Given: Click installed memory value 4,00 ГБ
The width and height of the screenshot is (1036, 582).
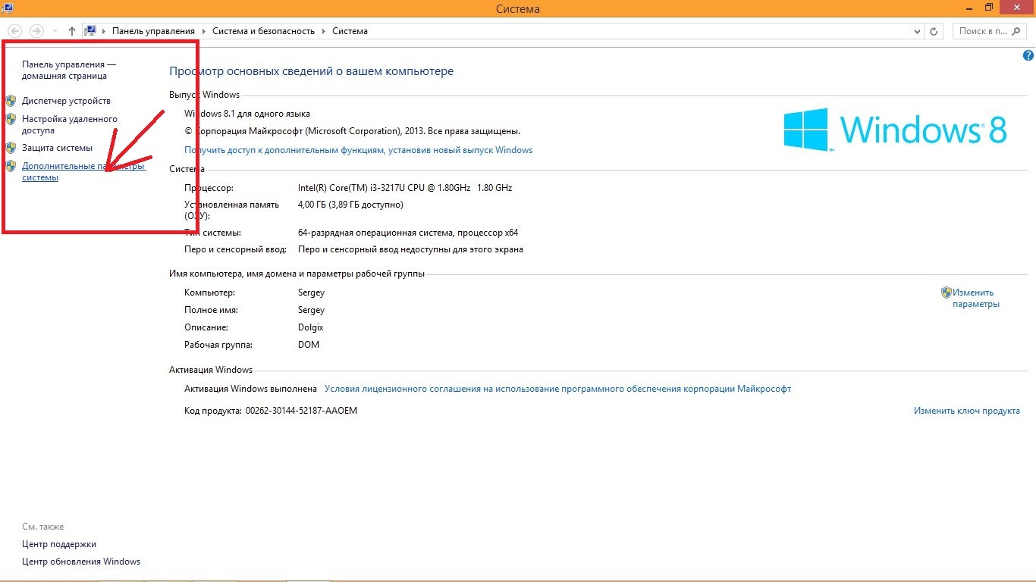Looking at the screenshot, I should (350, 205).
